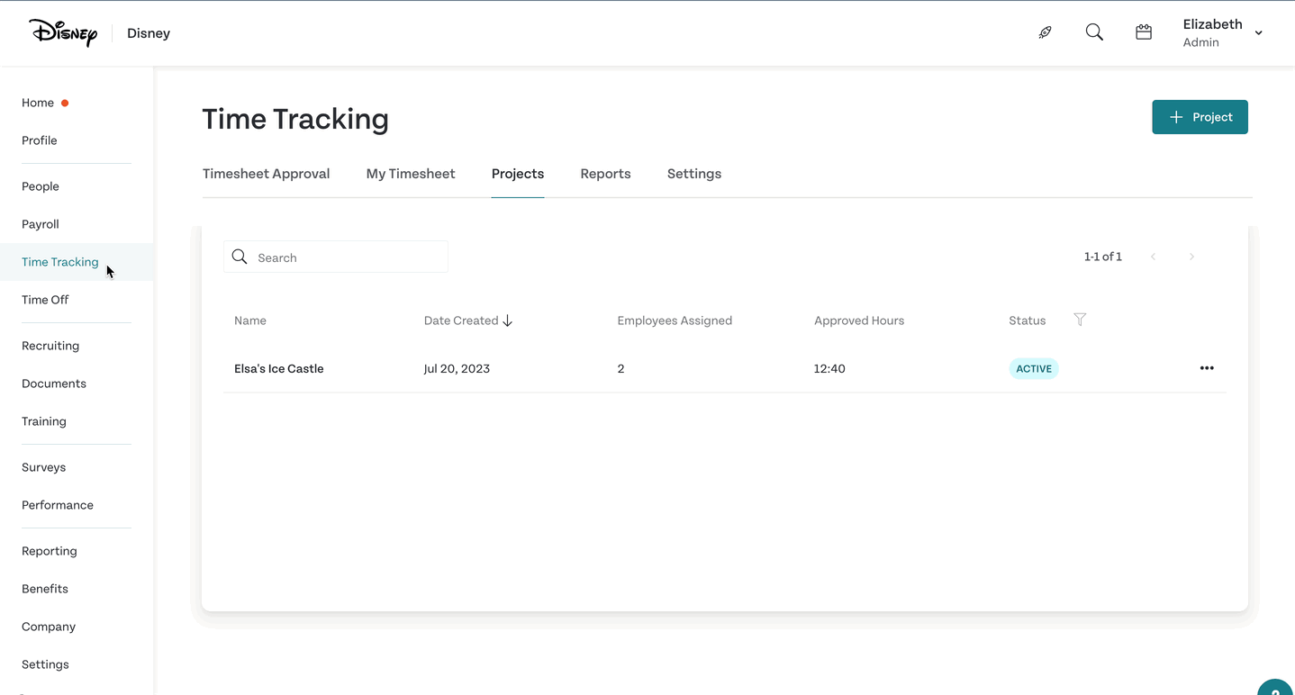
Task: Select the Projects tab
Action: 518,174
